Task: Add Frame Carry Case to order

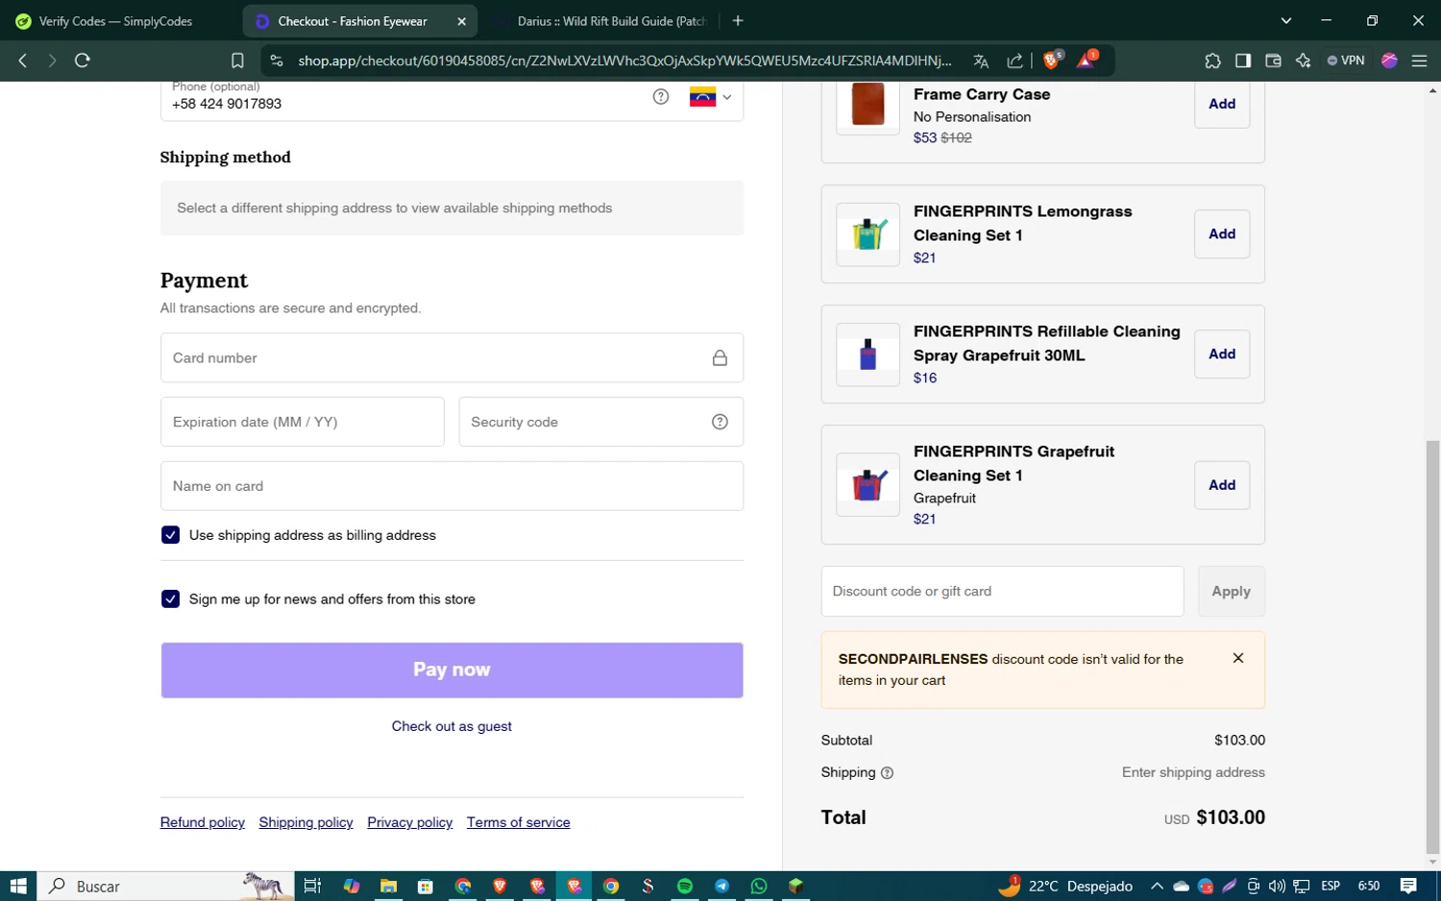Action: coord(1222,104)
